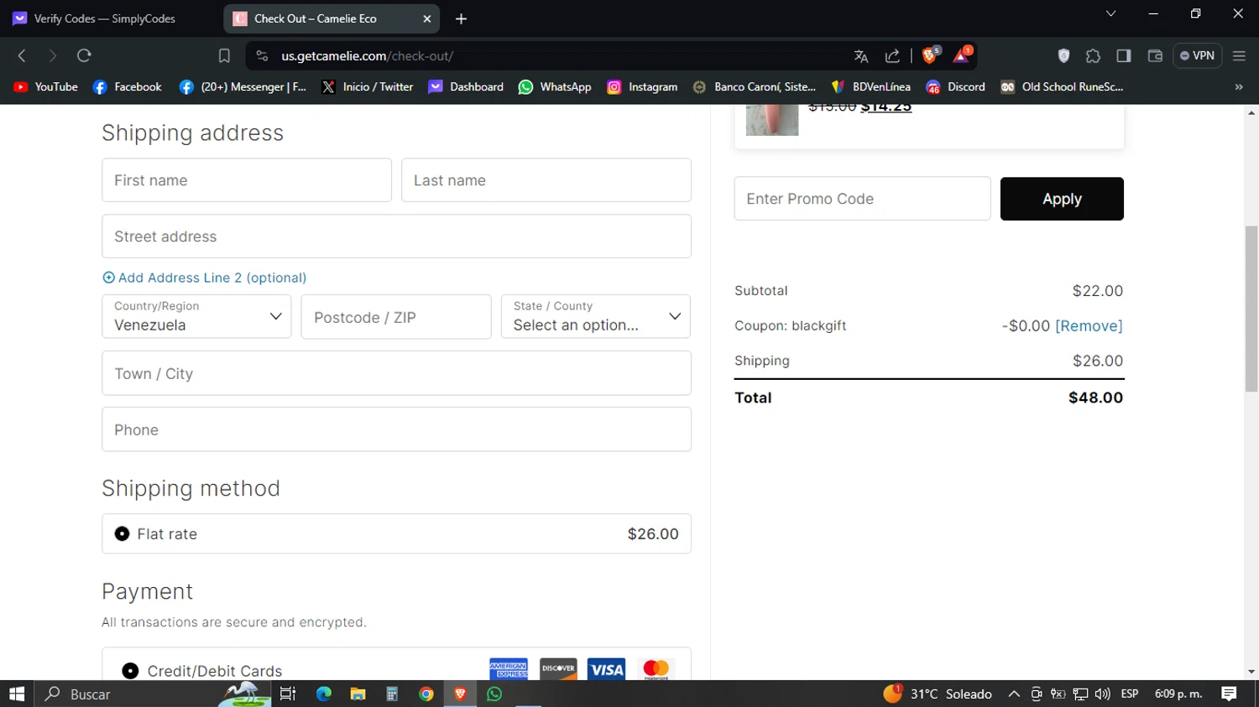Focus the Street address field
This screenshot has height=707, width=1259.
coord(396,237)
